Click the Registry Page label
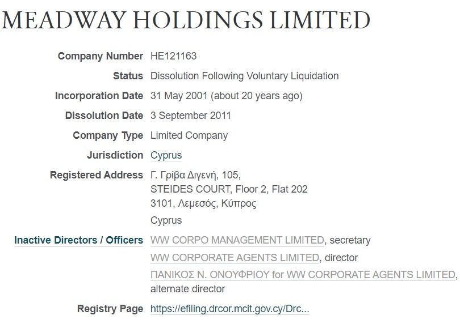 [x=110, y=309]
